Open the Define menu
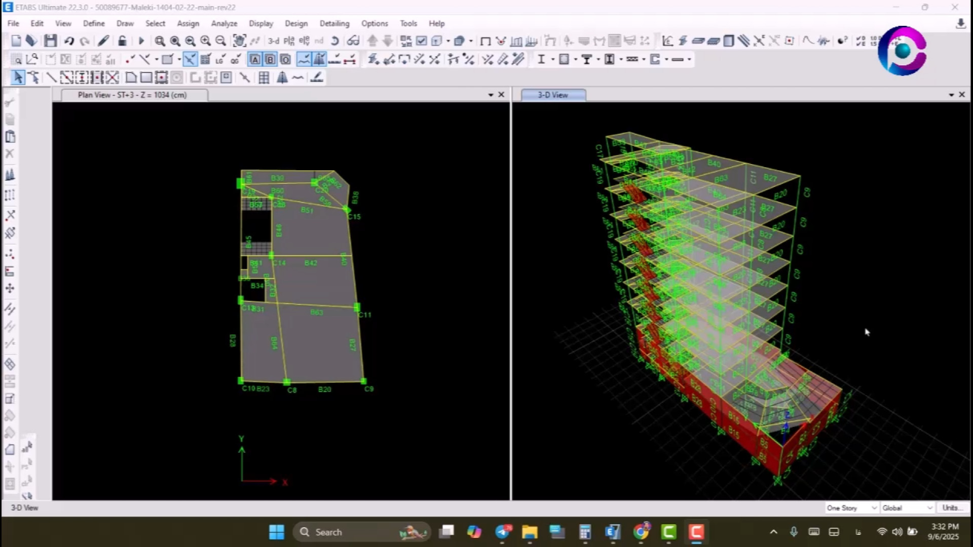 click(x=94, y=23)
